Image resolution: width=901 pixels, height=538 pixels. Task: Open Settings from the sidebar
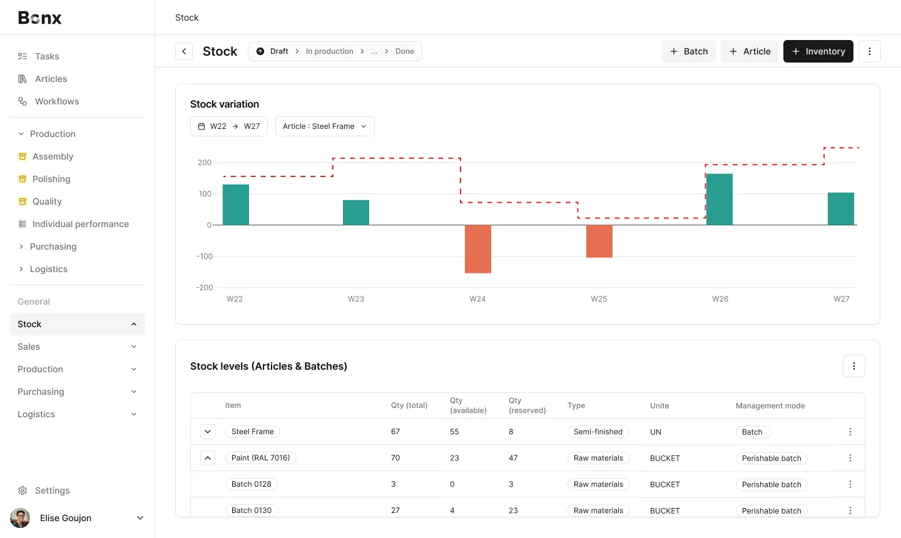(44, 490)
